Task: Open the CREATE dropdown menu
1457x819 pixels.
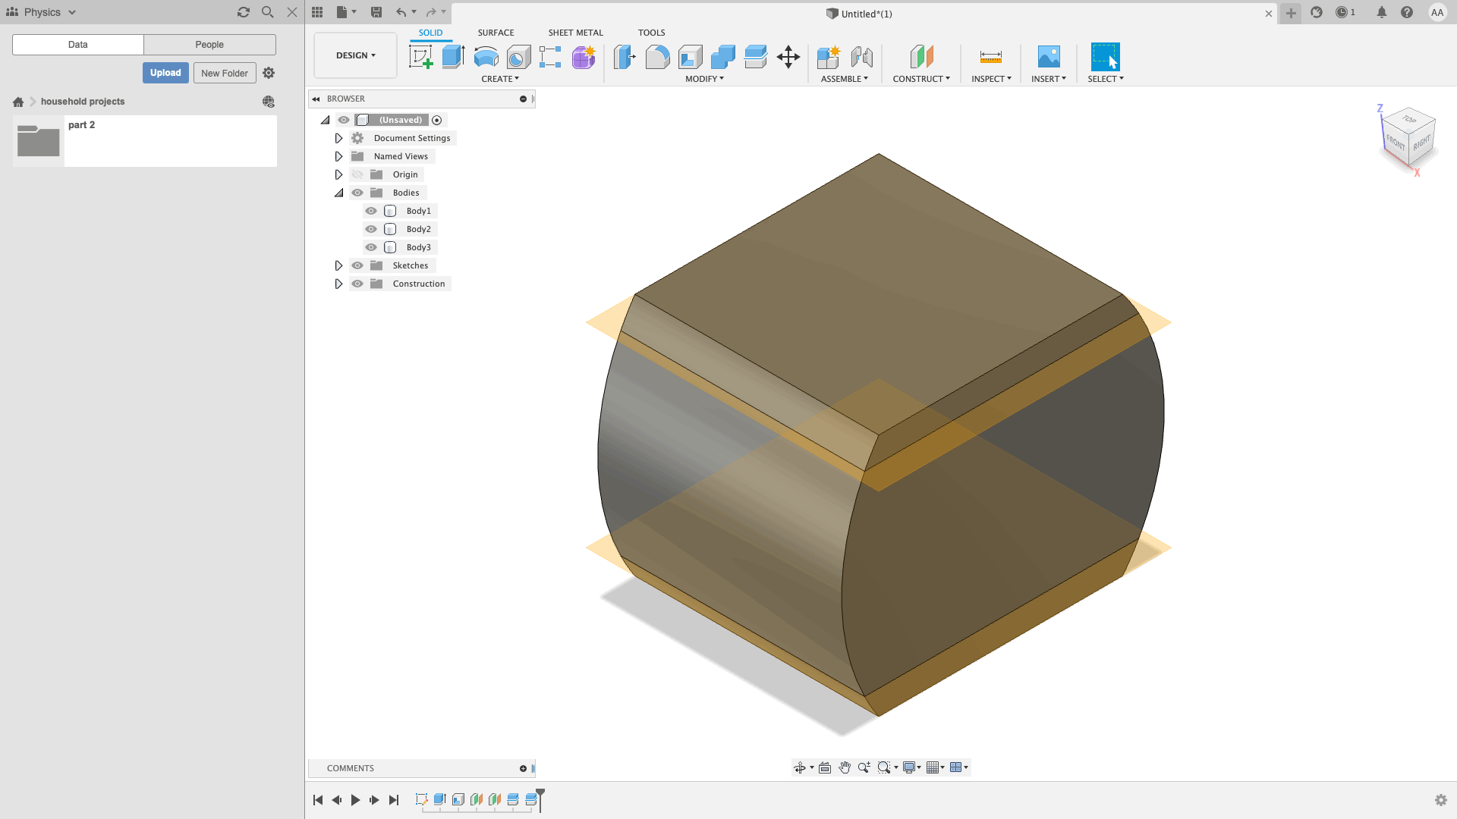Action: click(500, 79)
